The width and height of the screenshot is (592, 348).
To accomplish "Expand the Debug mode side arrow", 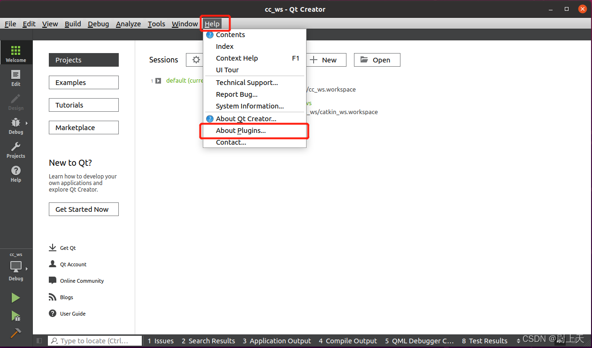I will coord(27,123).
